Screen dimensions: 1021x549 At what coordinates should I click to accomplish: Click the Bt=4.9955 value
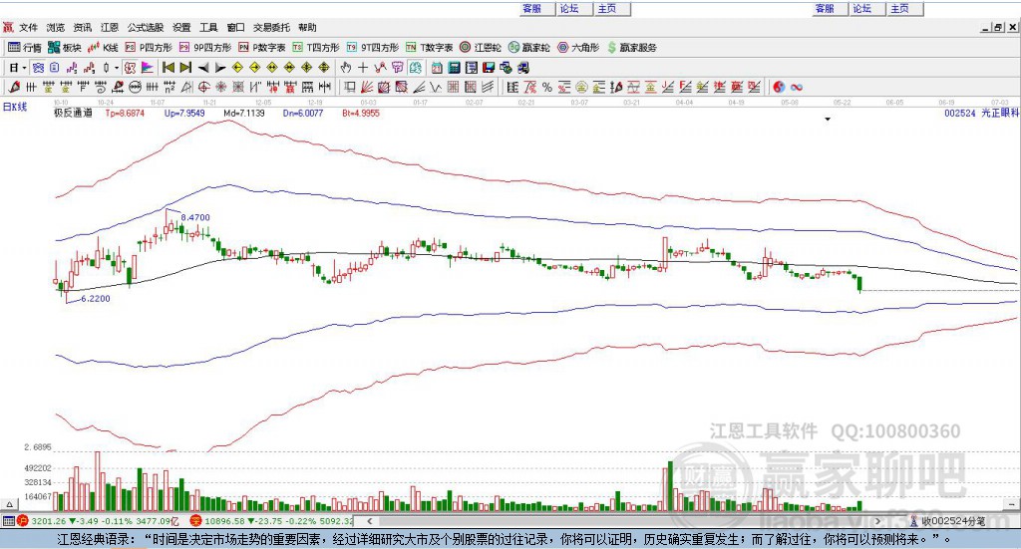point(361,114)
